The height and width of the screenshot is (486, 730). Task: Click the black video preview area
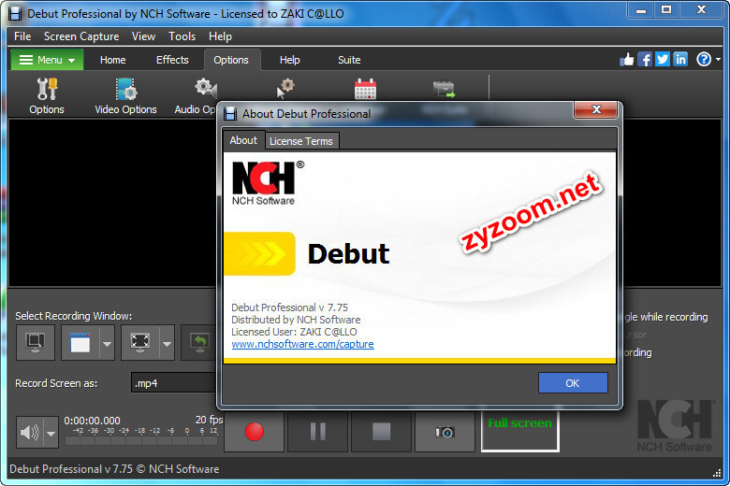tap(111, 203)
